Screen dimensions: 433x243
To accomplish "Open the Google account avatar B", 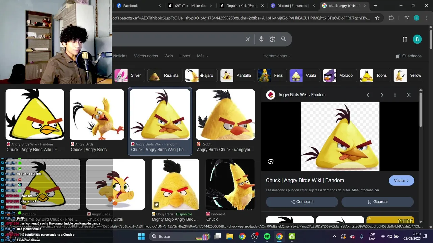I will tap(417, 39).
